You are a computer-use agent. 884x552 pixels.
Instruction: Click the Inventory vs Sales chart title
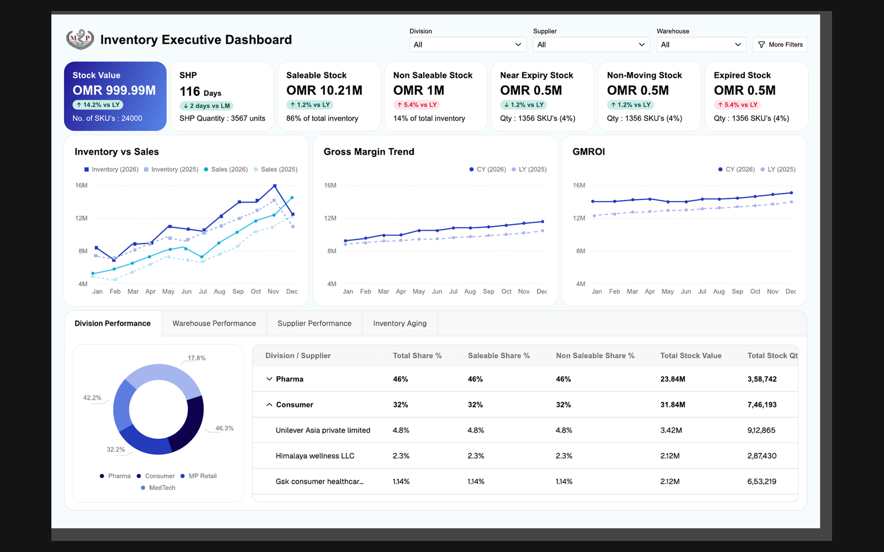coord(117,152)
